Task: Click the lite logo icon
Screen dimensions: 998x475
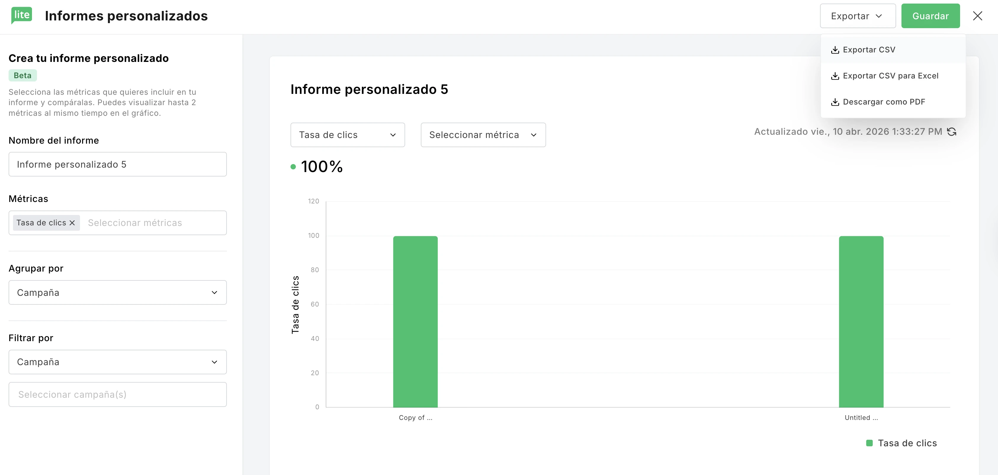Action: point(22,15)
